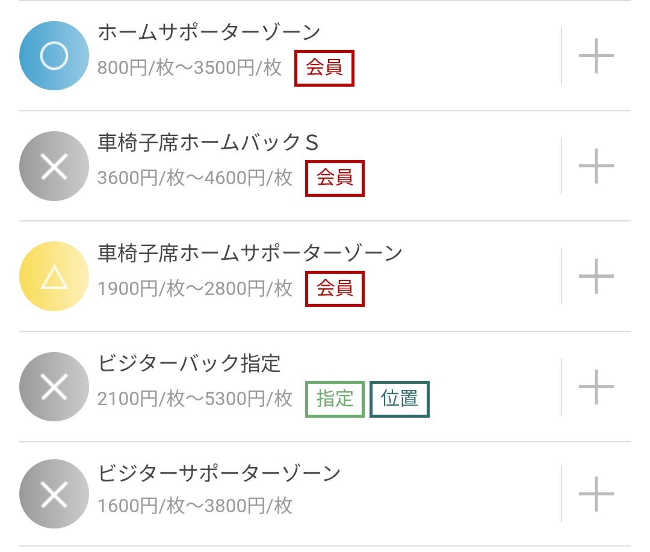Click 会員 badge on 車椅子席ホームバックS
Viewport: 650px width, 552px height.
pos(335,178)
